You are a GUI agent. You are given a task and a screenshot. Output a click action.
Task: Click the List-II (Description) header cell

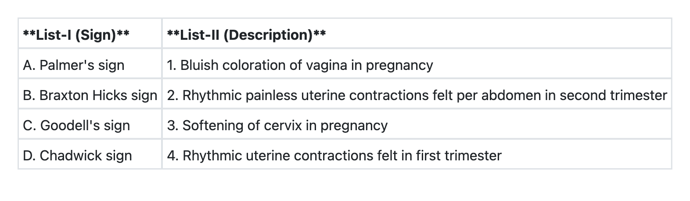pyautogui.click(x=246, y=35)
